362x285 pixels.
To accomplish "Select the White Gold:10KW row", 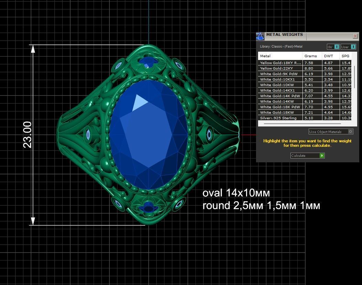I will 305,85.
